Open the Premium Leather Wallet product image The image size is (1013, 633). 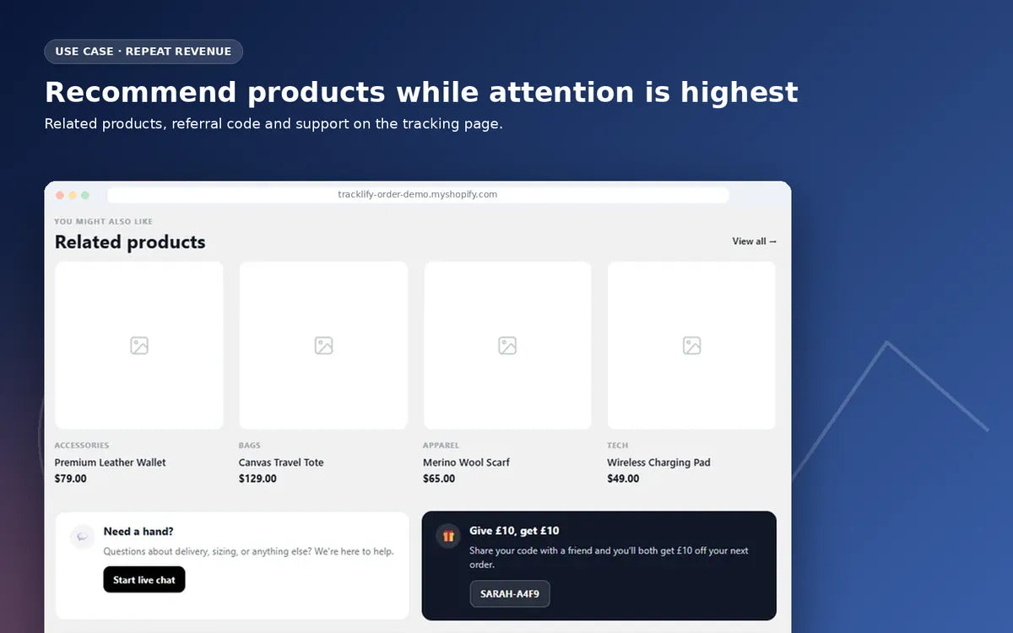[x=139, y=345]
